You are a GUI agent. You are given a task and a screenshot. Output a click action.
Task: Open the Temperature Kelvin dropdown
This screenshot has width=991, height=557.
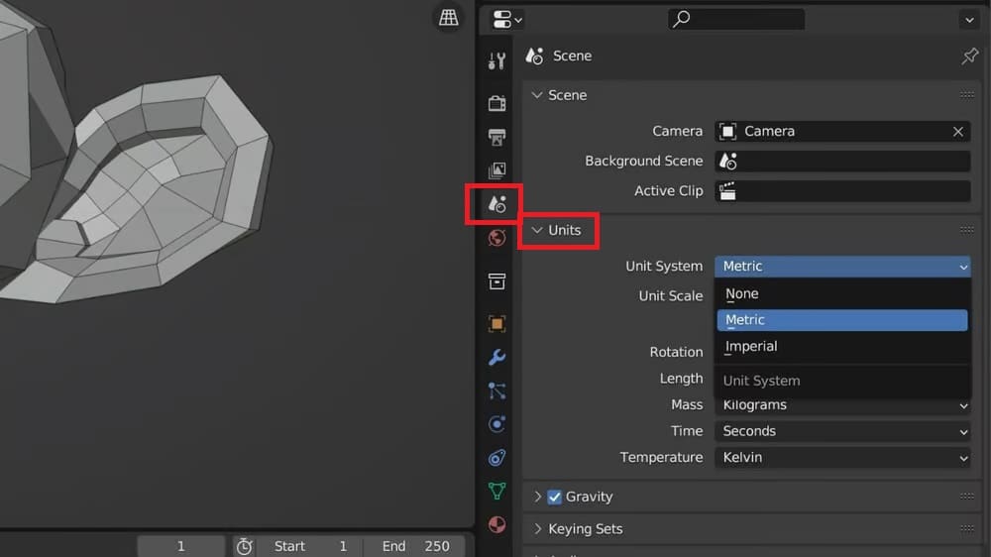point(842,457)
